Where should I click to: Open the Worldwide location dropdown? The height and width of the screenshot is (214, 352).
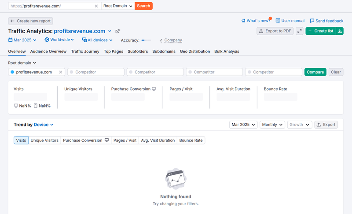[x=59, y=40]
